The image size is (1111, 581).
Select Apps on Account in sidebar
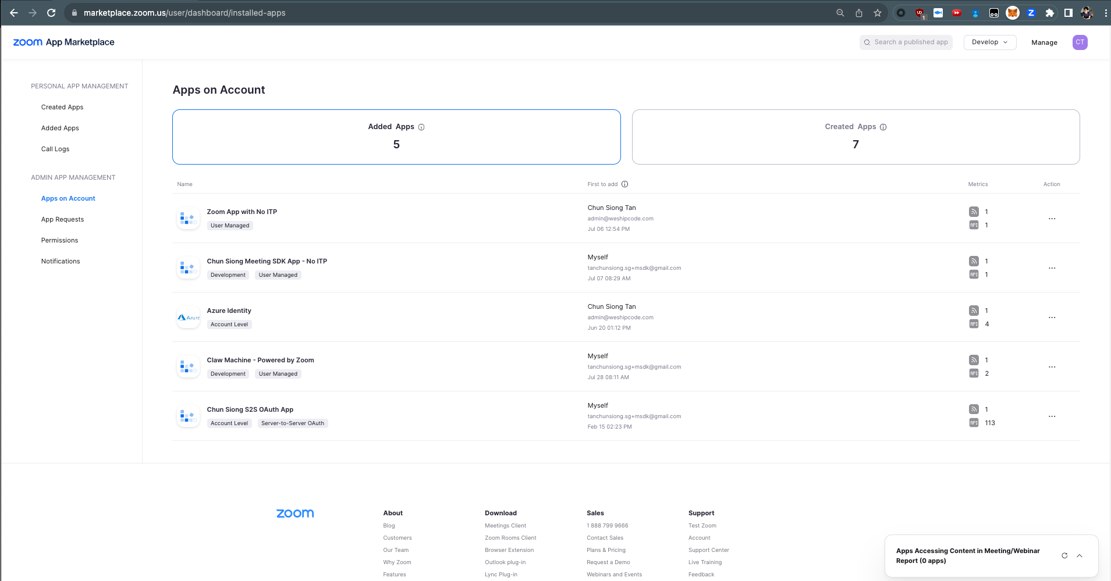pyautogui.click(x=68, y=198)
